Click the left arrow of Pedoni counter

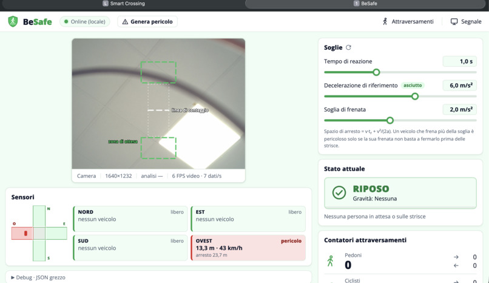click(x=456, y=265)
